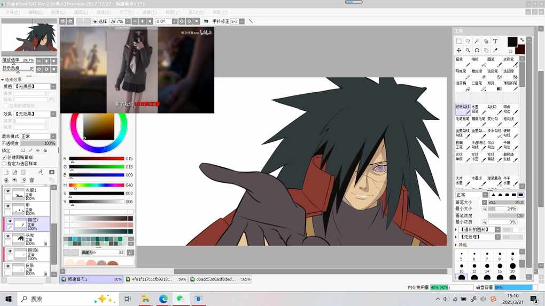The height and width of the screenshot is (306, 545).
Task: Click the navigator thumbnail preview
Action: click(x=29, y=37)
